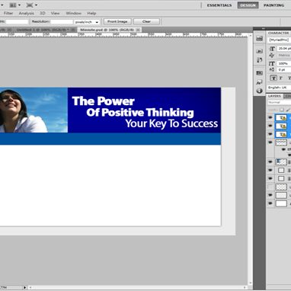Click the lock transparent pixels icon
The image size is (291, 291).
tap(282, 110)
